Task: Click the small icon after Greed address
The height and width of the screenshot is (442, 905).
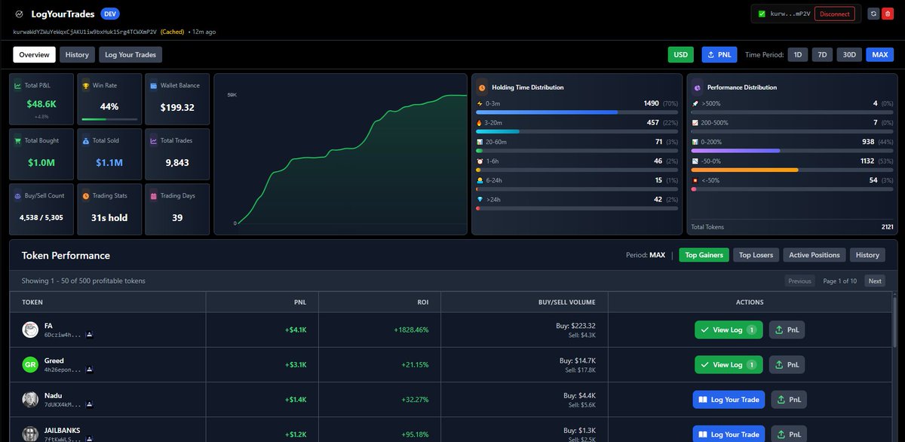Action: [x=88, y=370]
